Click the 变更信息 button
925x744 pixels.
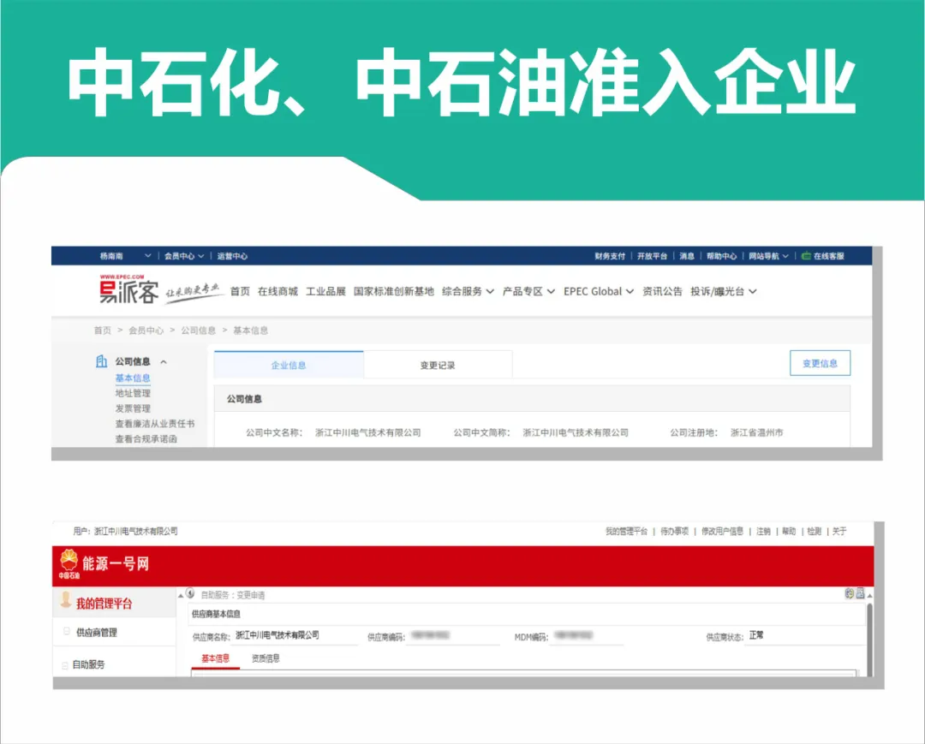(x=820, y=363)
